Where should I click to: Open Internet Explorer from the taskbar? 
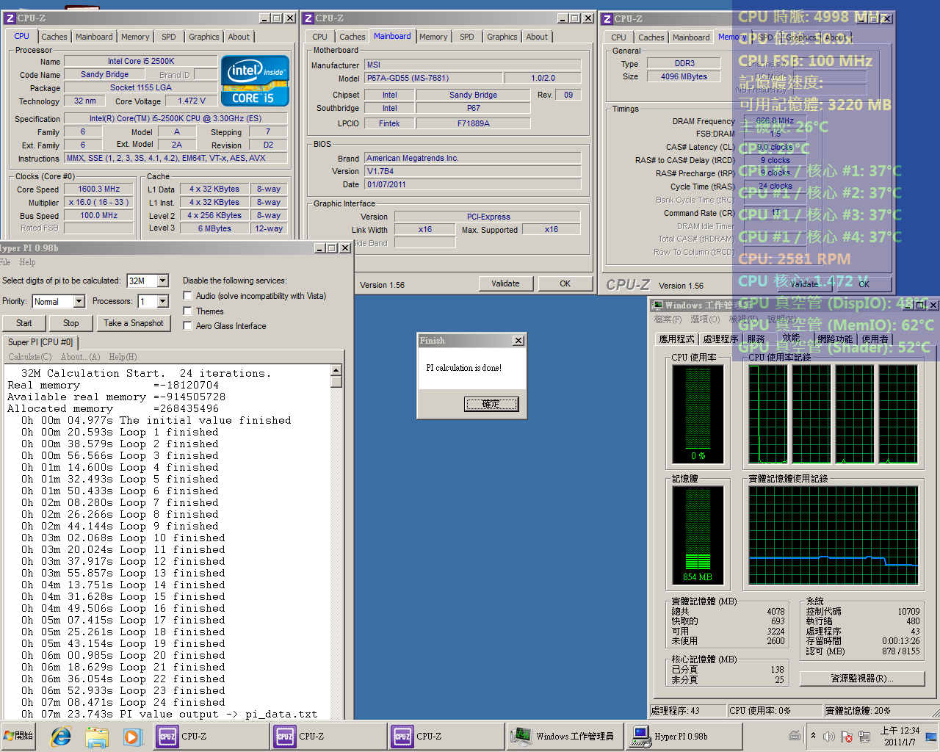click(61, 736)
